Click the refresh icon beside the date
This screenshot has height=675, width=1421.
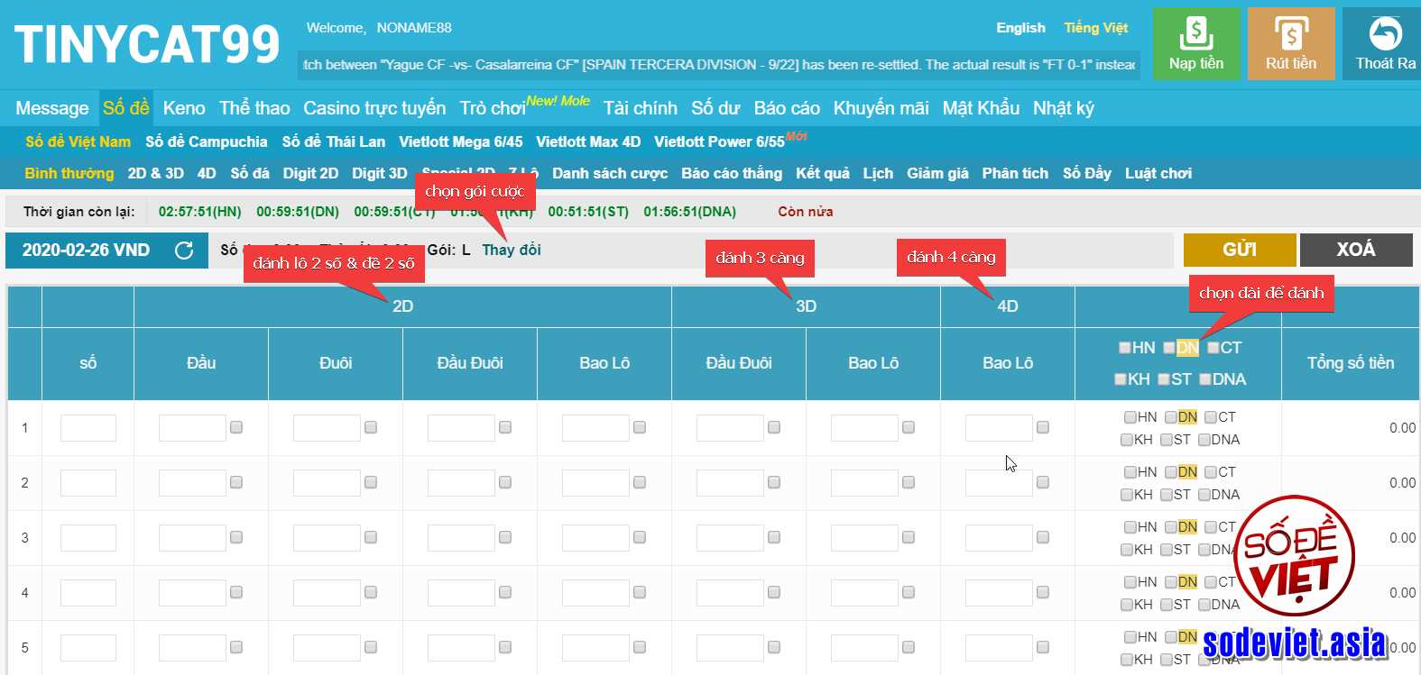point(184,251)
